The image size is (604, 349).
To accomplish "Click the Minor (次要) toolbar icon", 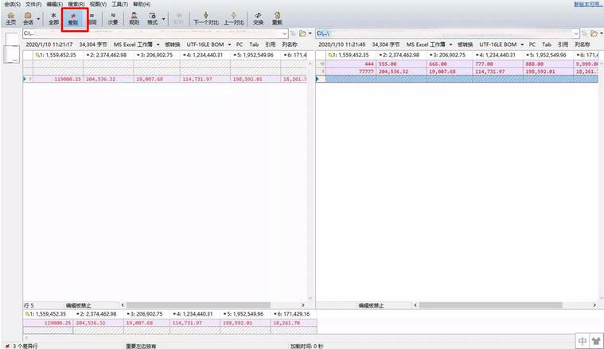I will 112,17.
